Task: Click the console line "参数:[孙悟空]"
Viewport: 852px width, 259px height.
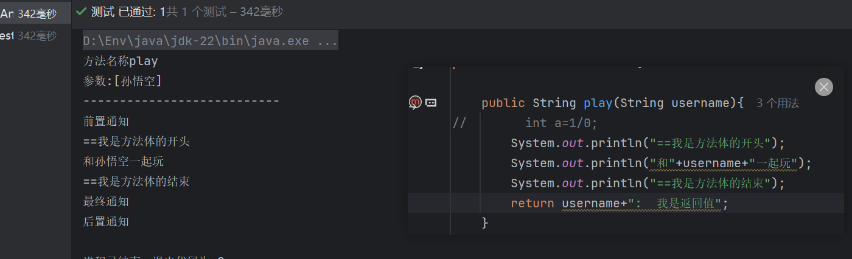Action: point(122,81)
